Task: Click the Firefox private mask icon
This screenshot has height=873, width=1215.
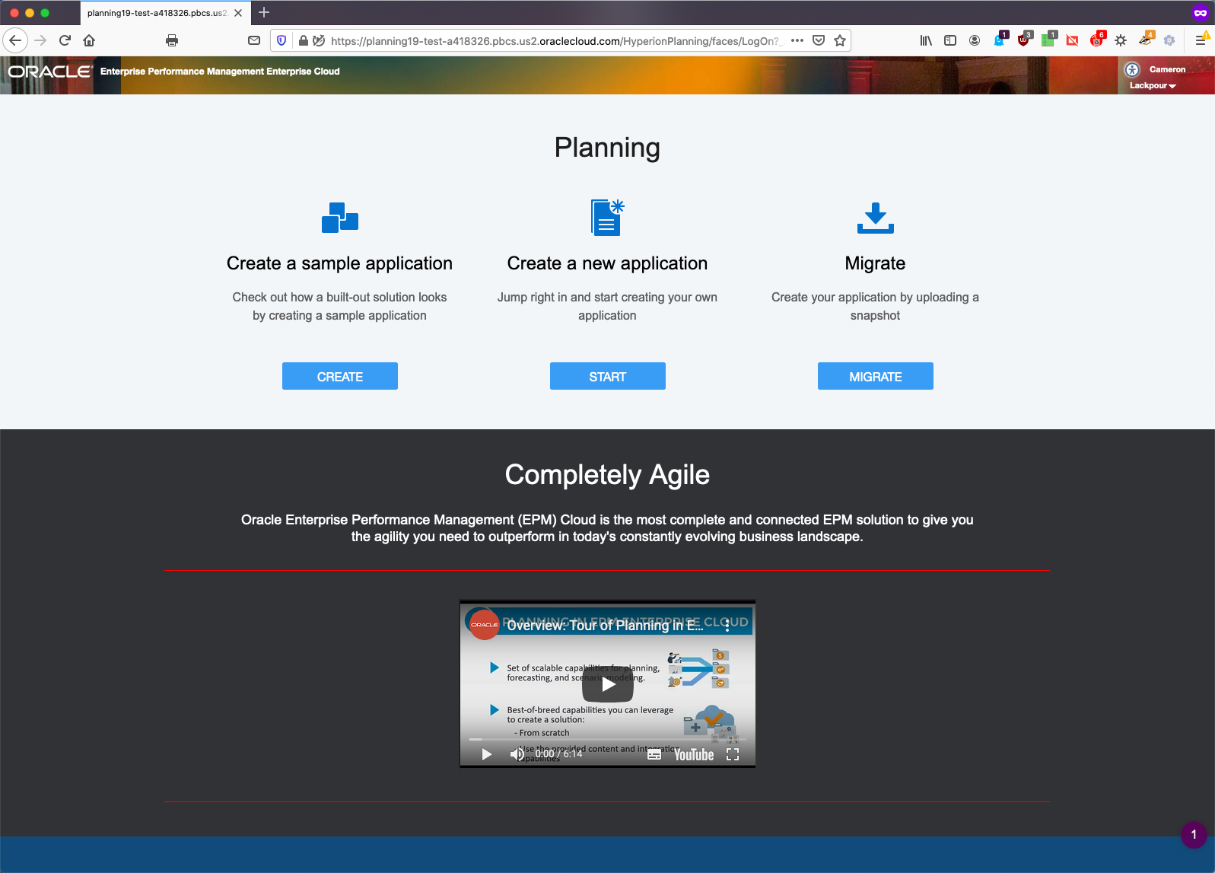Action: pos(1201,12)
